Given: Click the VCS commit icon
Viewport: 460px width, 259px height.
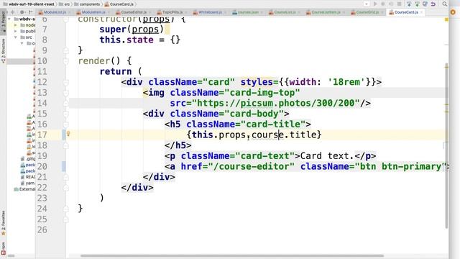Looking at the screenshot, I should click(417, 4).
